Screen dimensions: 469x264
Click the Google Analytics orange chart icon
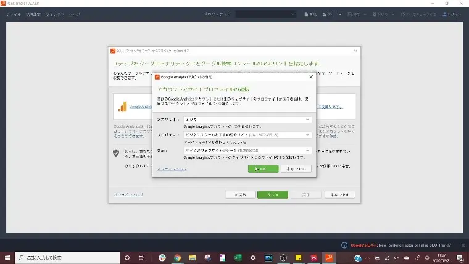tap(122, 106)
